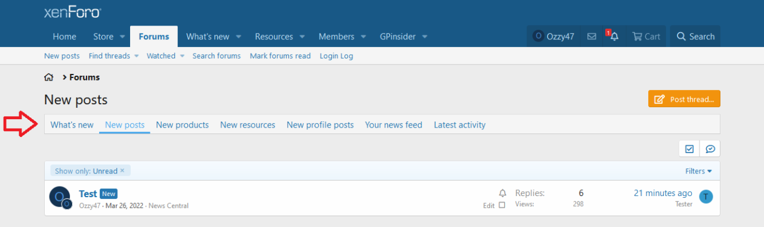Image resolution: width=764 pixels, height=227 pixels.
Task: Click the Tester last poster name
Action: pyautogui.click(x=683, y=204)
